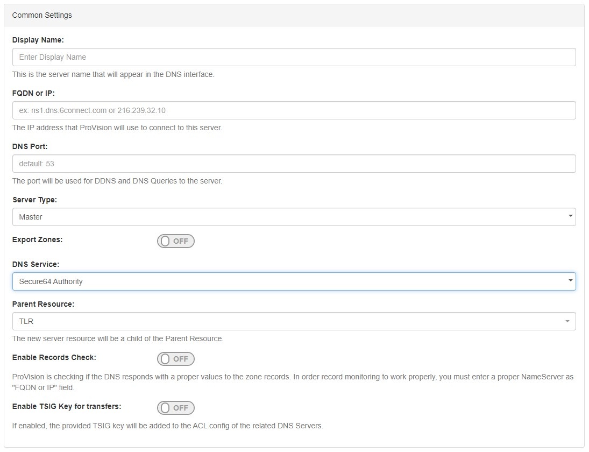This screenshot has height=452, width=589.
Task: Click the TSIG key ACL config help text
Action: coord(167,426)
